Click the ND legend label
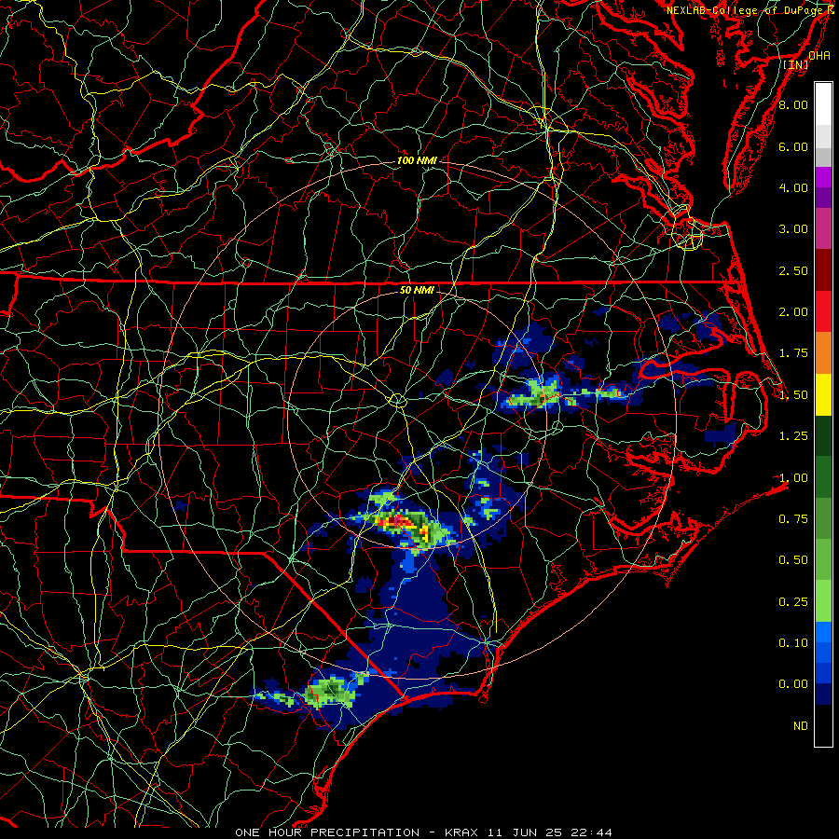Viewport: 839px width, 839px height. coord(801,726)
